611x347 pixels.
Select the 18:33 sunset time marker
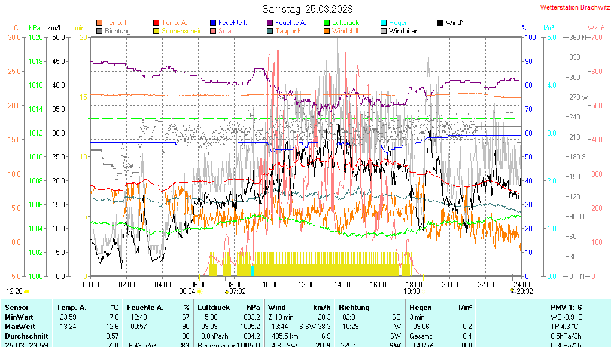[411, 291]
